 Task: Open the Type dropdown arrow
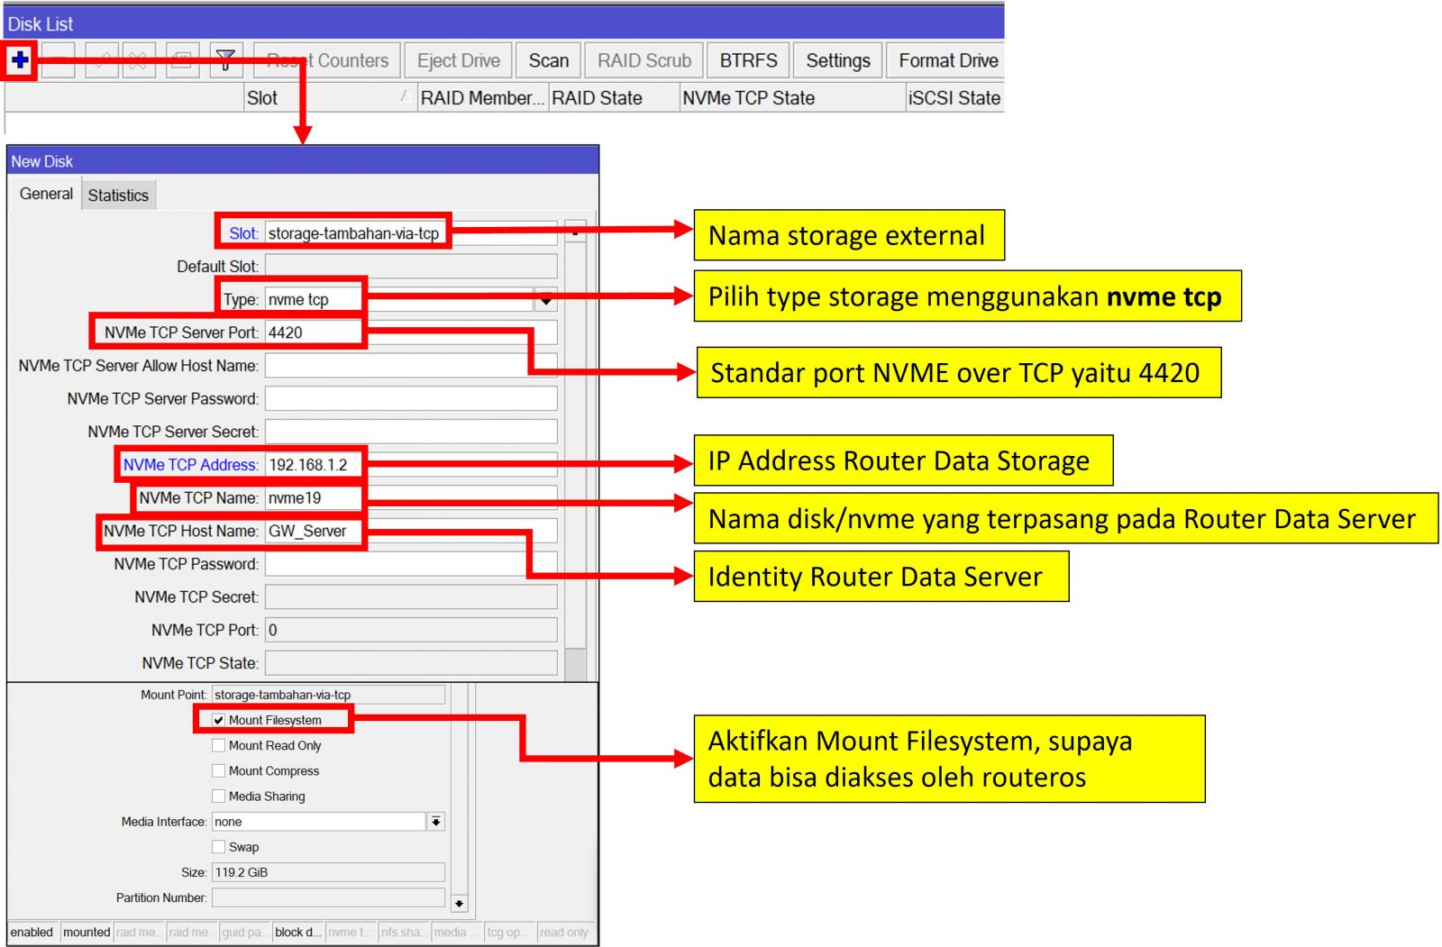(545, 300)
